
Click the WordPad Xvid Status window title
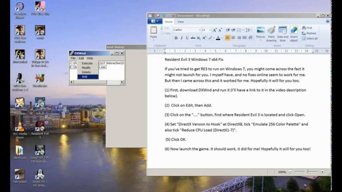coord(115,47)
